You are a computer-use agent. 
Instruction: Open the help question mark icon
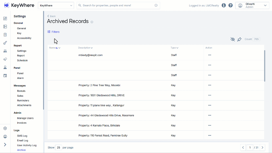(x=231, y=5)
